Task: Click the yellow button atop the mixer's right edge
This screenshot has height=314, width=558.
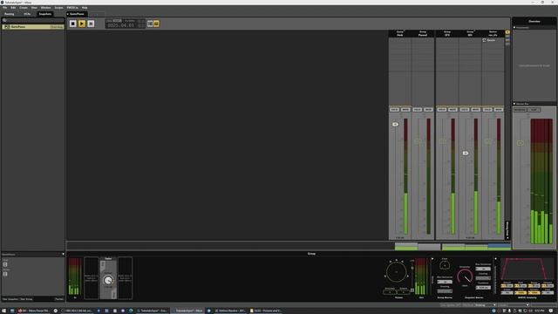Action: click(x=507, y=32)
